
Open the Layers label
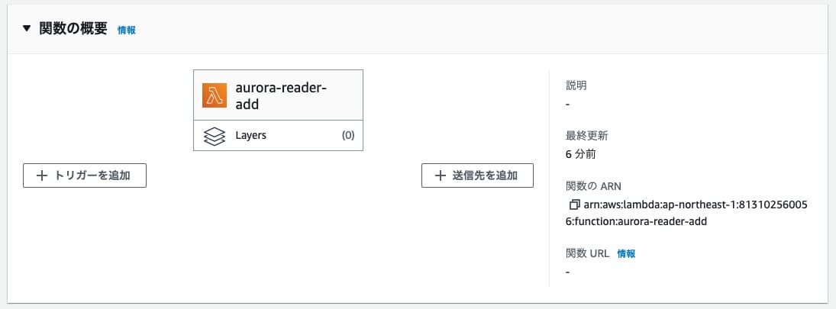tap(251, 136)
